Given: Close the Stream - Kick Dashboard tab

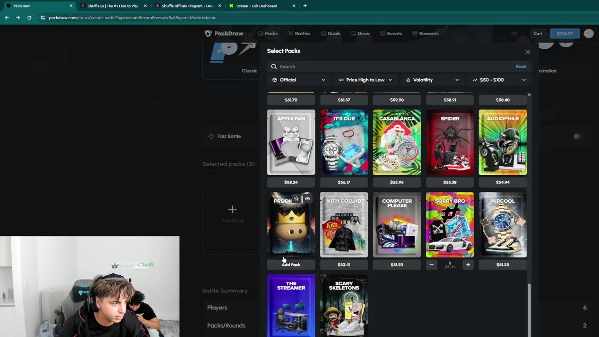Looking at the screenshot, I should 294,6.
